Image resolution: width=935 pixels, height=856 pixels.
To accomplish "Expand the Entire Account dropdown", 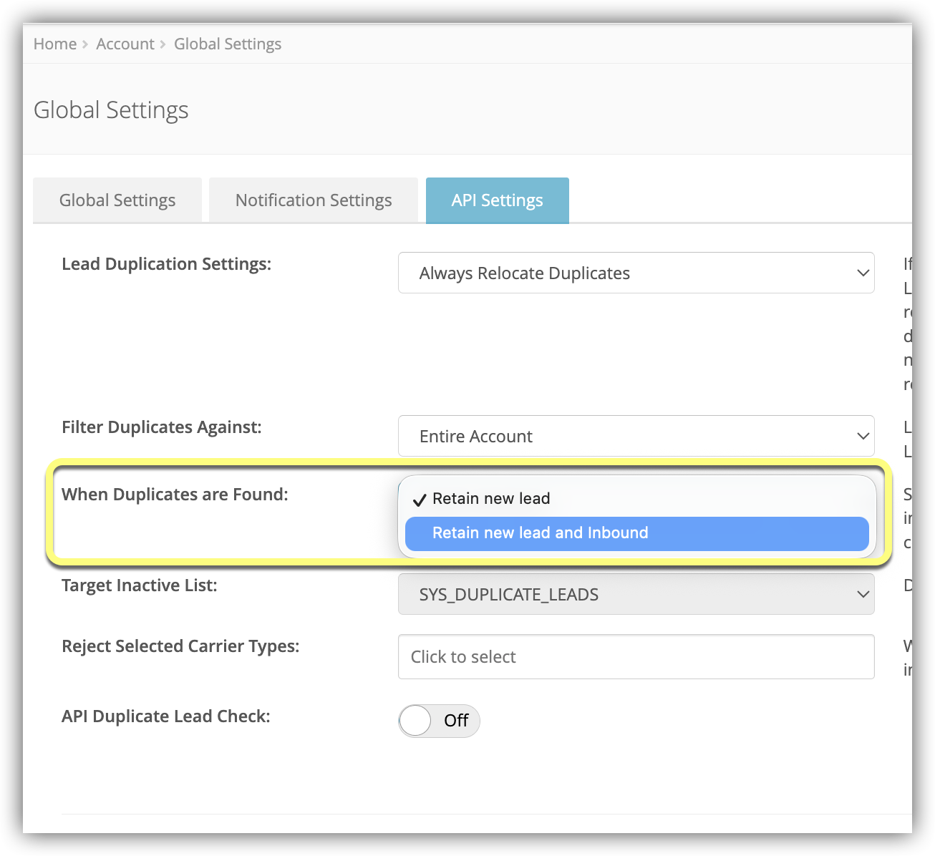I will [x=635, y=436].
